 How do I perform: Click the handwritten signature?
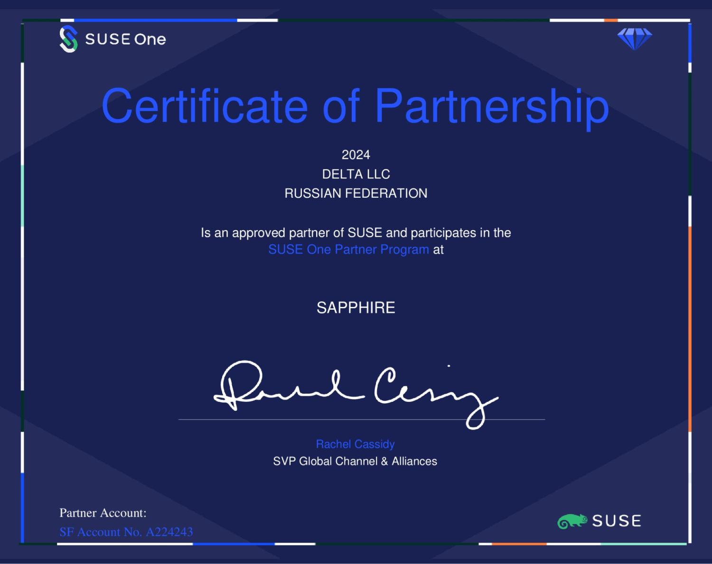tap(356, 395)
